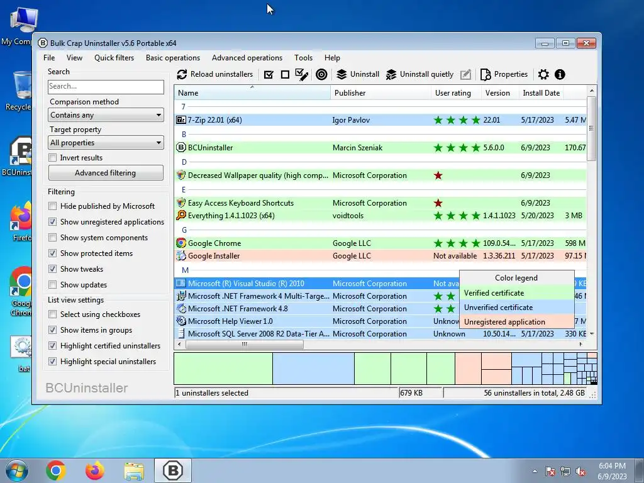Click the largest green treemap block
Viewport: 644px width, 483px height.
pyautogui.click(x=223, y=369)
